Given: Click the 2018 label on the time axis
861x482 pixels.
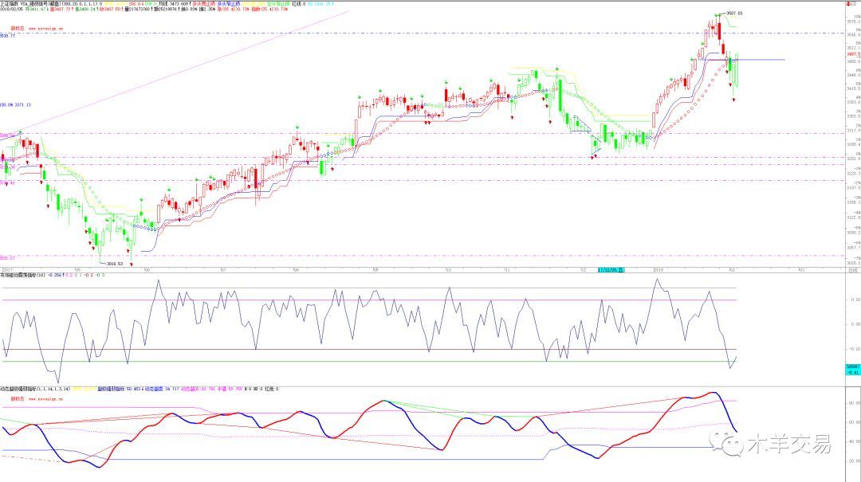Looking at the screenshot, I should 659,270.
